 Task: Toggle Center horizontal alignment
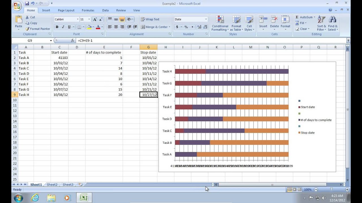coord(116,27)
